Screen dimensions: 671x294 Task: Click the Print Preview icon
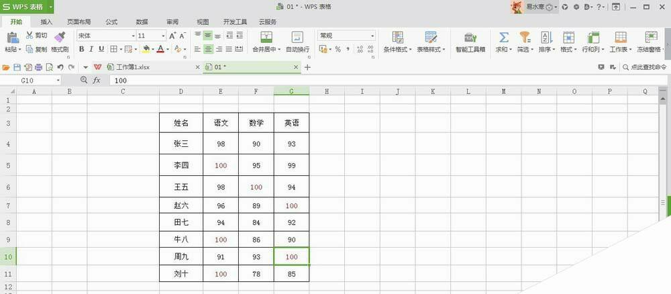click(49, 67)
